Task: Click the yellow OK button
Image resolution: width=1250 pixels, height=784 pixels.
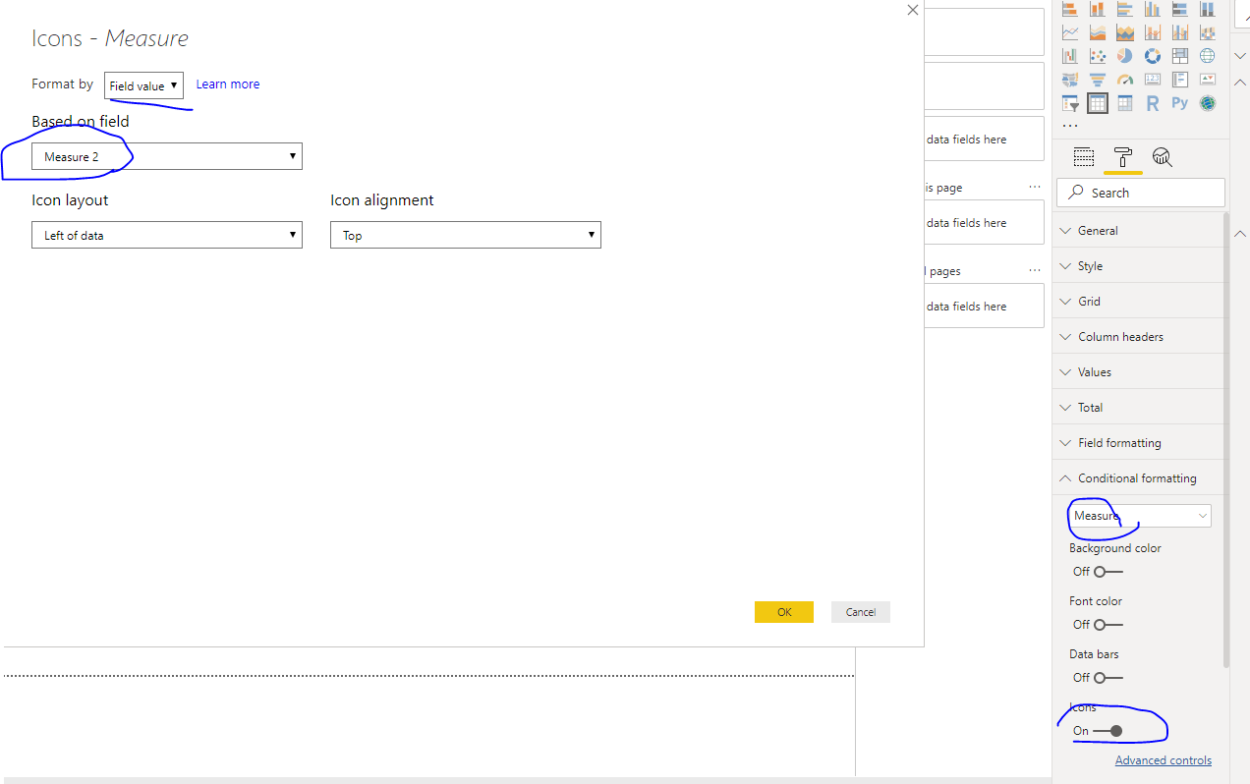Action: tap(783, 612)
